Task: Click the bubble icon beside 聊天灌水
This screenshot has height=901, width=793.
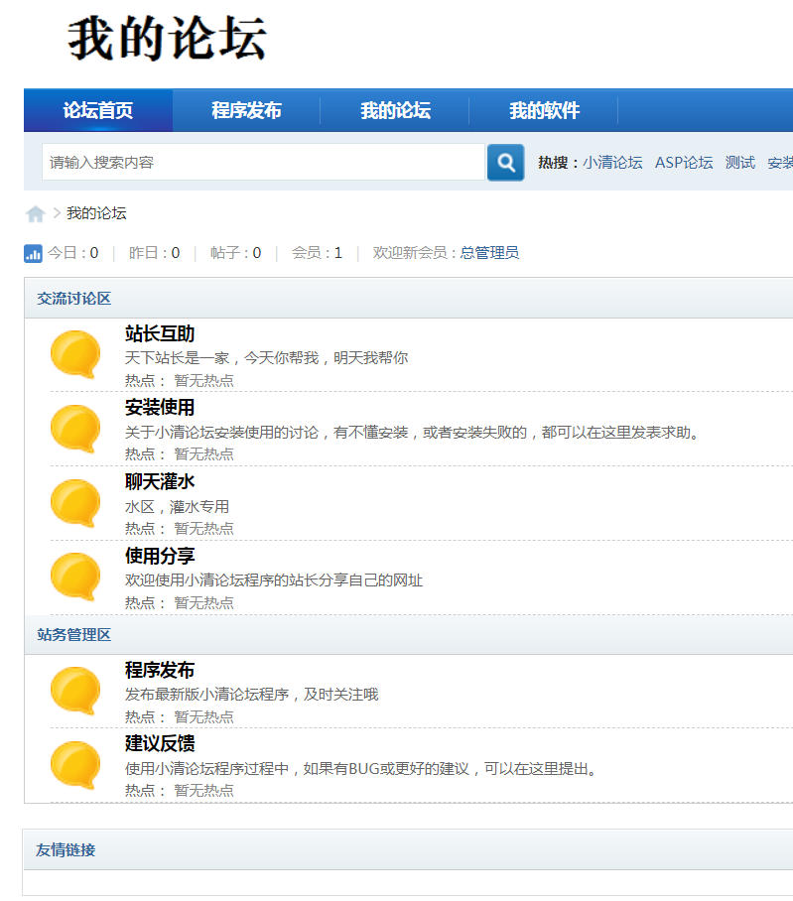Action: (x=75, y=503)
